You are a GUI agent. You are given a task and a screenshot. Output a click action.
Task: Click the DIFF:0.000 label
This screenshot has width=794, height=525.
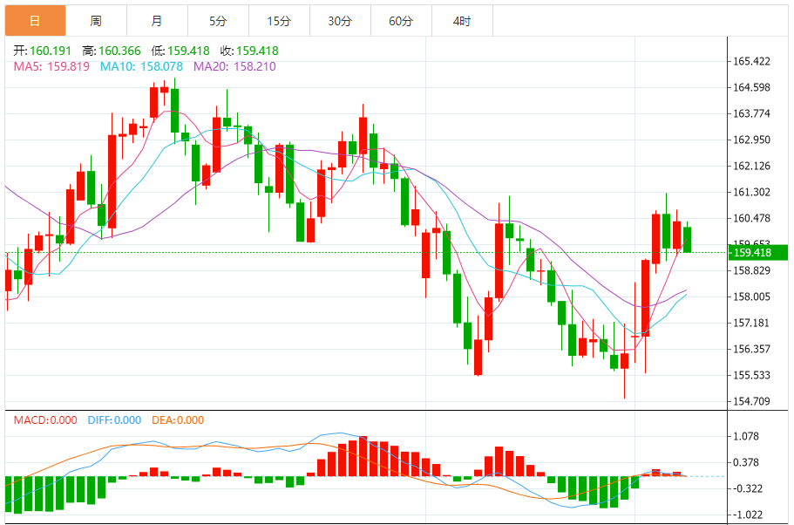point(114,420)
